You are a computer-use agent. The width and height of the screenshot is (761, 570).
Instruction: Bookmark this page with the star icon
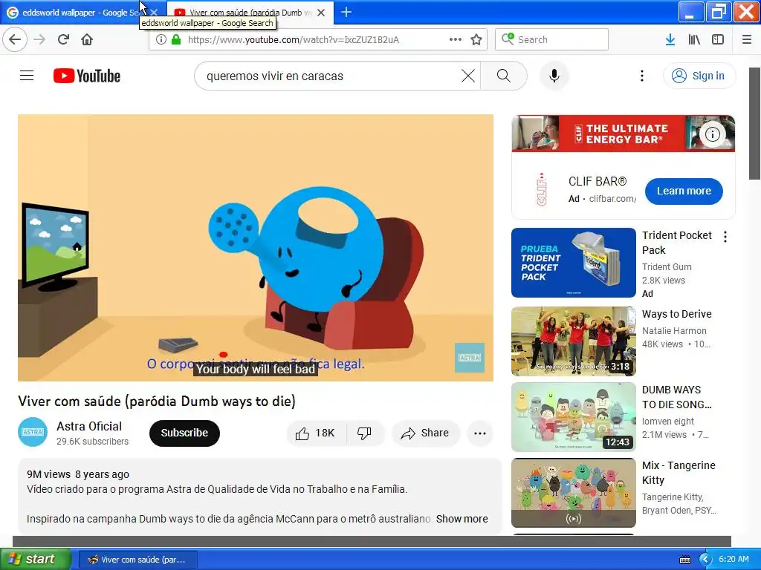pyautogui.click(x=476, y=39)
